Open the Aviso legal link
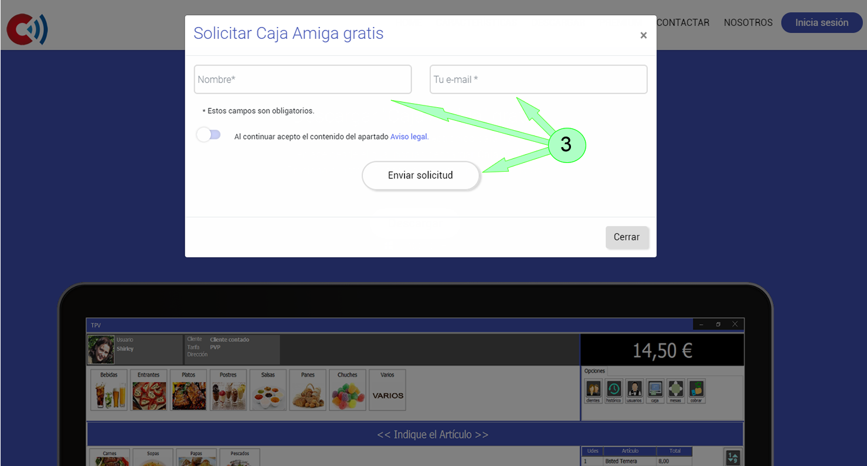The width and height of the screenshot is (867, 466). 409,136
